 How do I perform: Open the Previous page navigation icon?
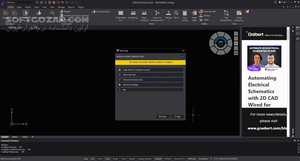(6, 13)
